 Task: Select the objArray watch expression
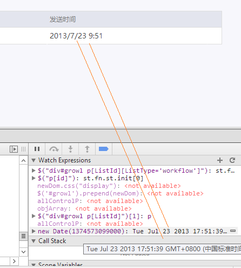coord(84,208)
